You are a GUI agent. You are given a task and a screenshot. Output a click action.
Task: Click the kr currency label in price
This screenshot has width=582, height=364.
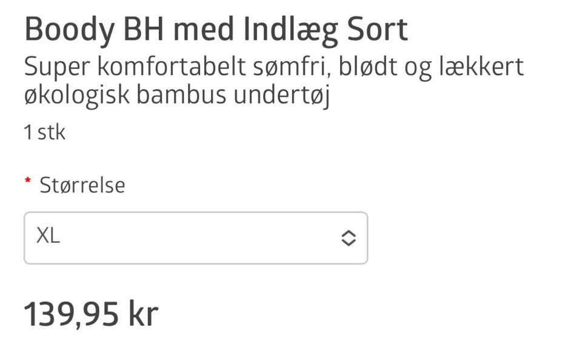tap(143, 314)
